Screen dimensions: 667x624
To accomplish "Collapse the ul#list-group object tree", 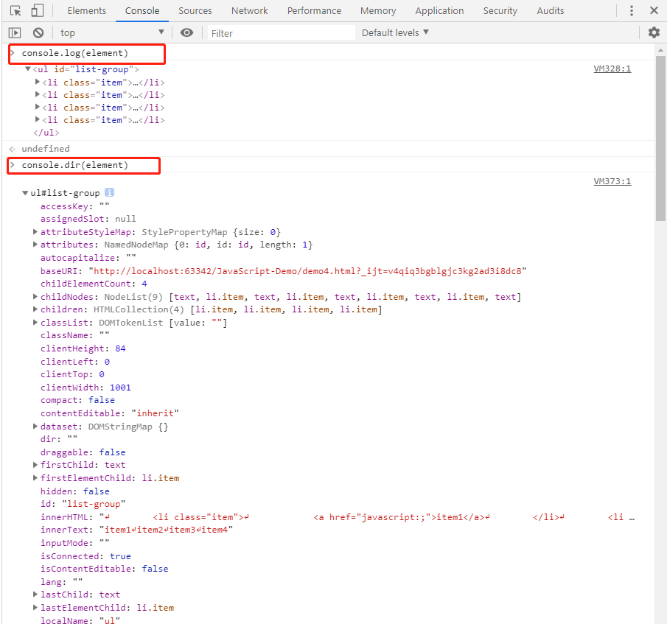I will click(26, 193).
